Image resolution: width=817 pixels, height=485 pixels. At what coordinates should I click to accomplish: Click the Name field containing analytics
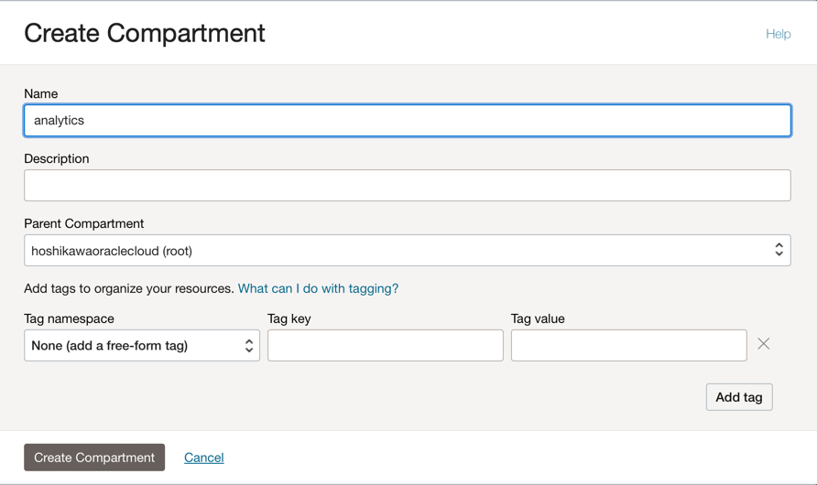pyautogui.click(x=407, y=121)
